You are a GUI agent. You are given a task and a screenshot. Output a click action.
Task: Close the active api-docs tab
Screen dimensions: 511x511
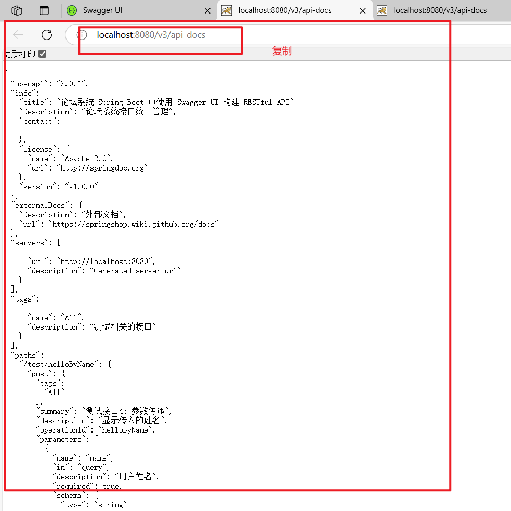pyautogui.click(x=363, y=11)
